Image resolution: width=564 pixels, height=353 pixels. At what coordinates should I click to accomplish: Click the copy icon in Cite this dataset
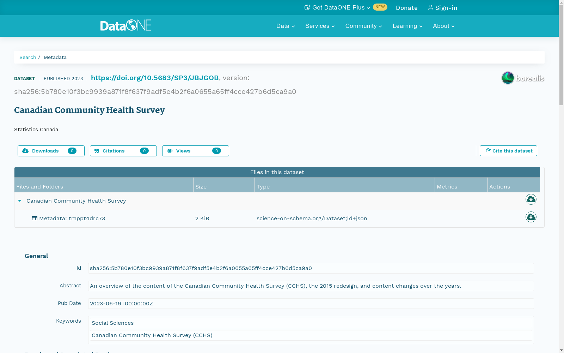coord(488,151)
